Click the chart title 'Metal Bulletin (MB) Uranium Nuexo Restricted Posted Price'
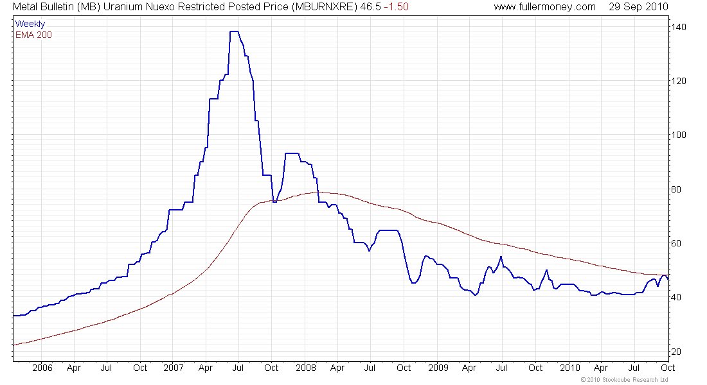Screen dimensions: 707x385 click(150, 7)
